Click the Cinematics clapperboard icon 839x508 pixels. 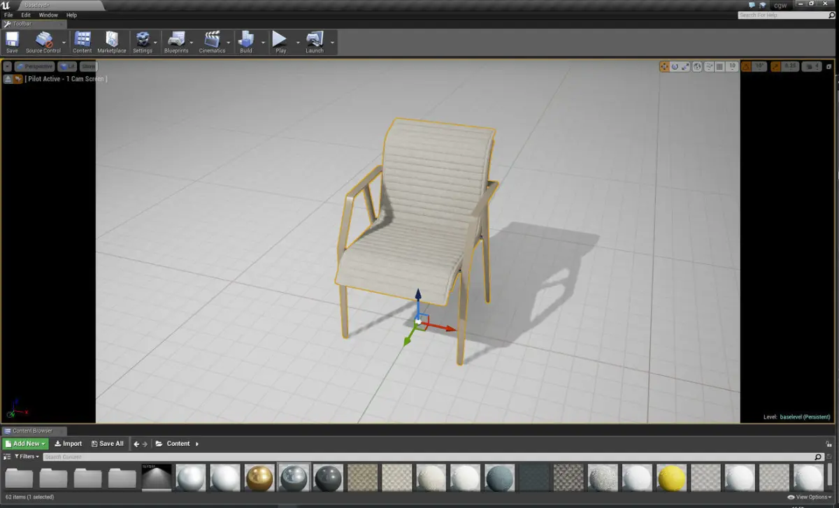[212, 42]
